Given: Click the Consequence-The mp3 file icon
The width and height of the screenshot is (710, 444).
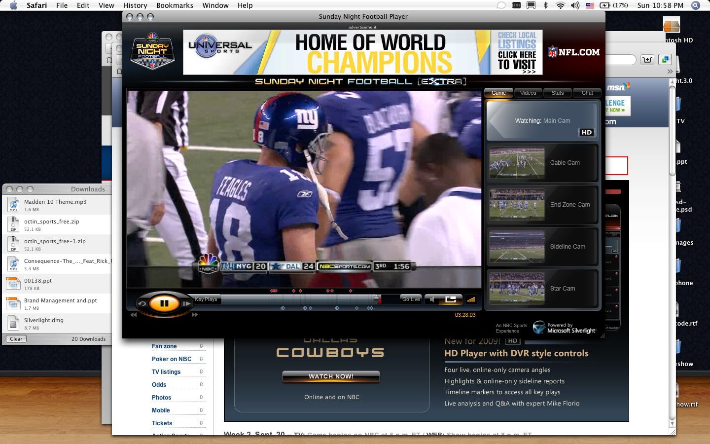Looking at the screenshot, I should click(13, 264).
